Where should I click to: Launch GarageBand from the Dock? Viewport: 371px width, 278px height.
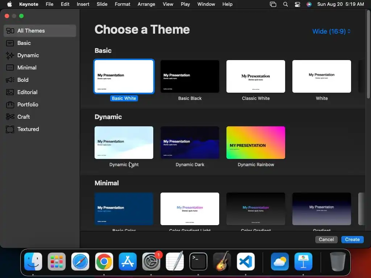222,261
